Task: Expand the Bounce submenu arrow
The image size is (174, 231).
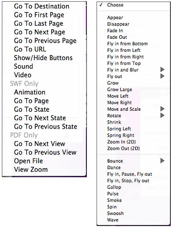Action: [162, 161]
